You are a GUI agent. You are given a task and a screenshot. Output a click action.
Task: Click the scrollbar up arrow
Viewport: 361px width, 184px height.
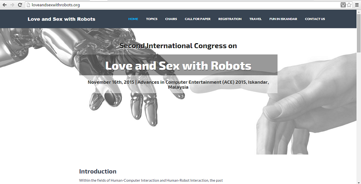point(359,11)
